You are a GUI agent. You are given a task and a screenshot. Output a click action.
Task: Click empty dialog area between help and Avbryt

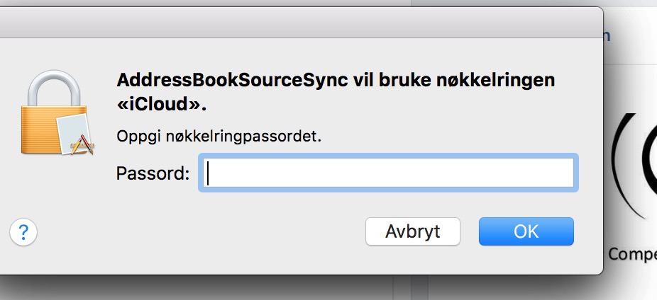point(201,231)
